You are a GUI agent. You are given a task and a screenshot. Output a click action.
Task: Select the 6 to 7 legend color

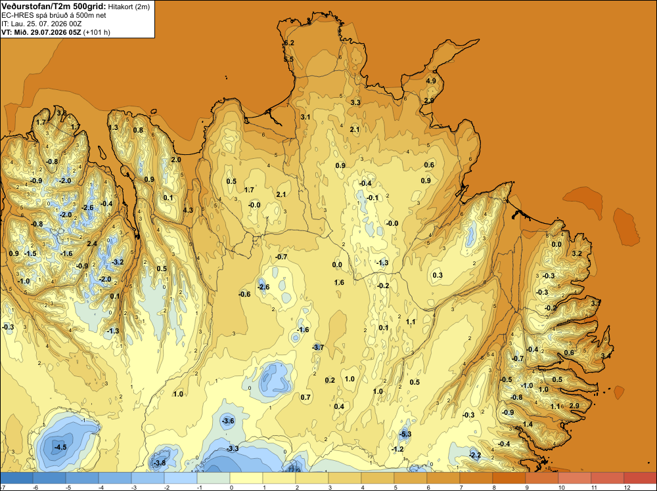point(443,478)
